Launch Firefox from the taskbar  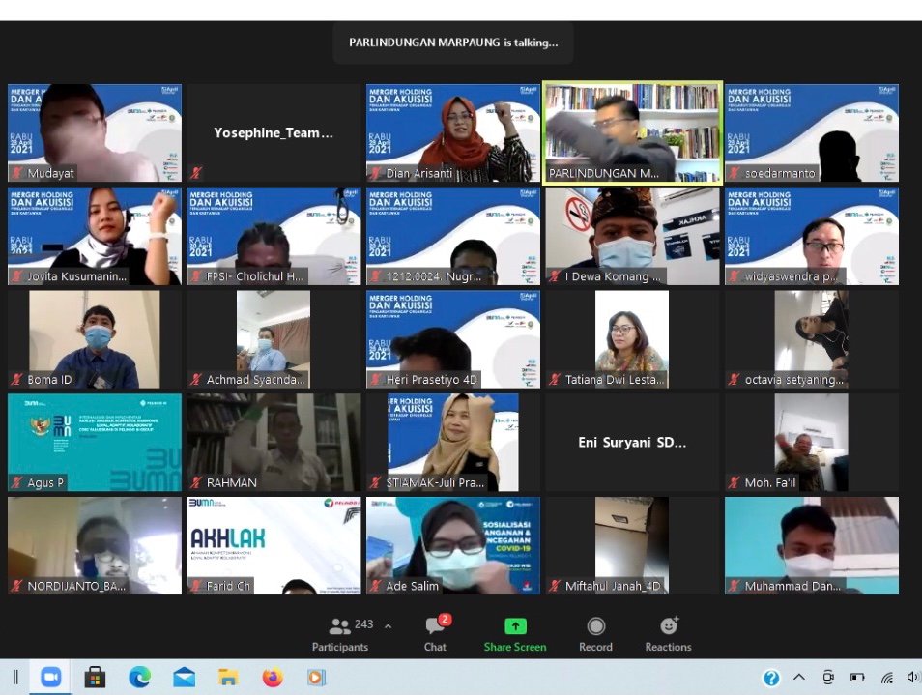click(273, 677)
